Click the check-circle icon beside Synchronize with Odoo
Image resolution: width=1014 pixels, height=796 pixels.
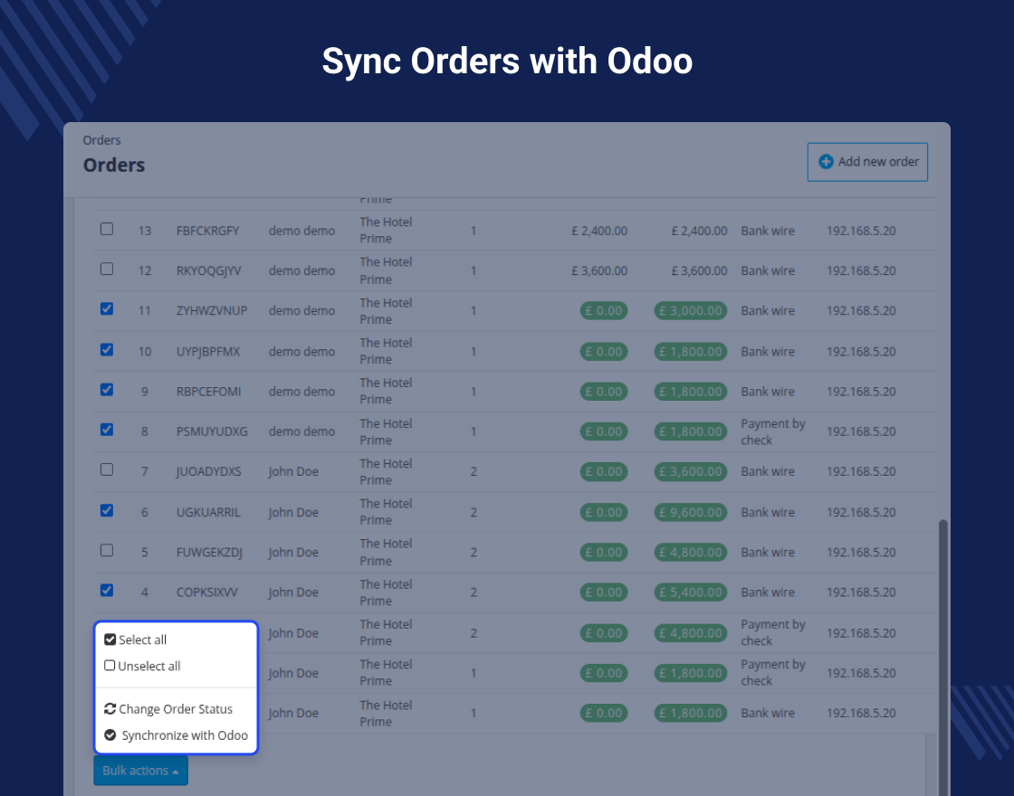click(110, 735)
